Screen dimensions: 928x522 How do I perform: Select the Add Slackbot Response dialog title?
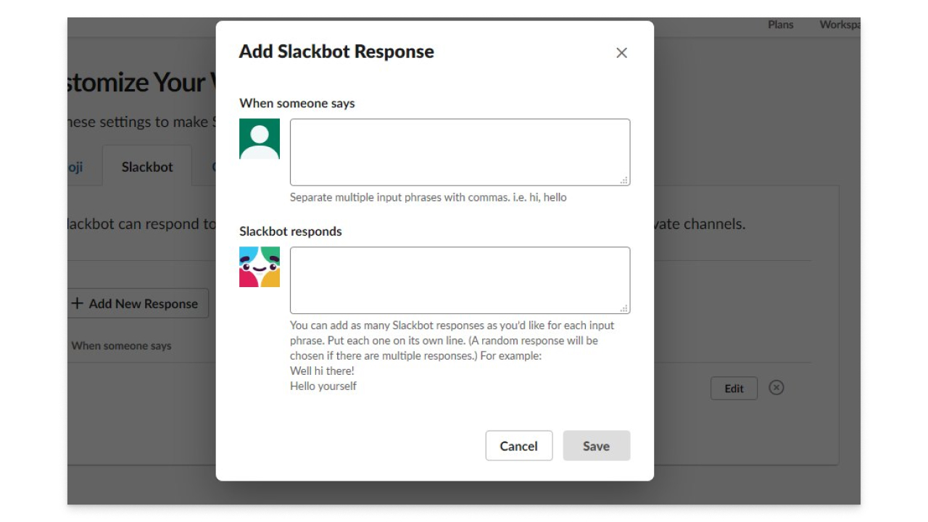click(x=336, y=51)
